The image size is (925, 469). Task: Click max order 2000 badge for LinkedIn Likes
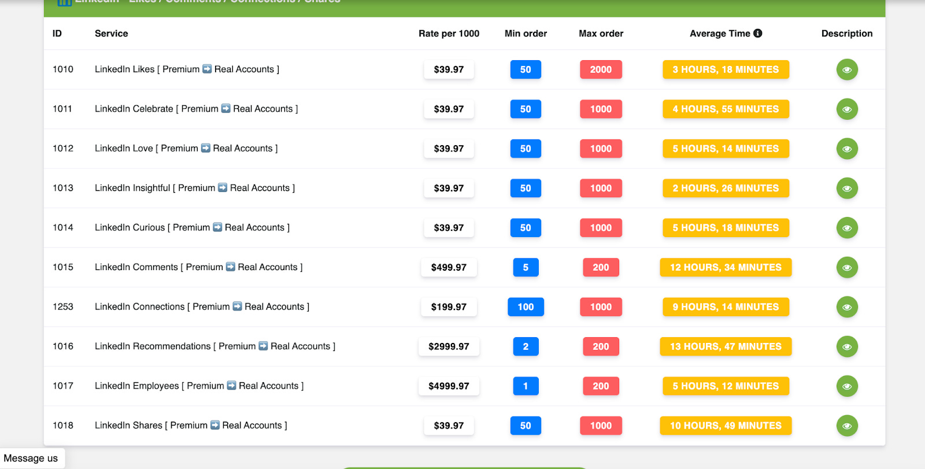click(601, 69)
